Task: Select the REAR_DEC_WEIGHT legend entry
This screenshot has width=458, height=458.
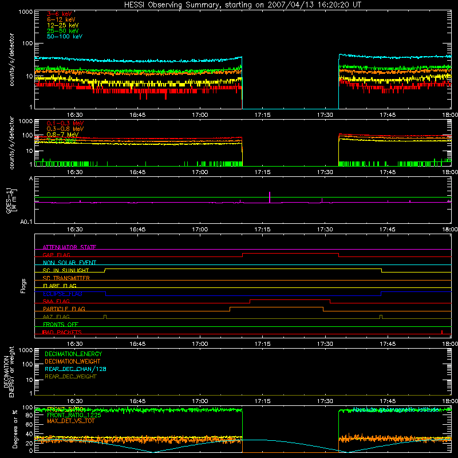Action: (x=70, y=377)
